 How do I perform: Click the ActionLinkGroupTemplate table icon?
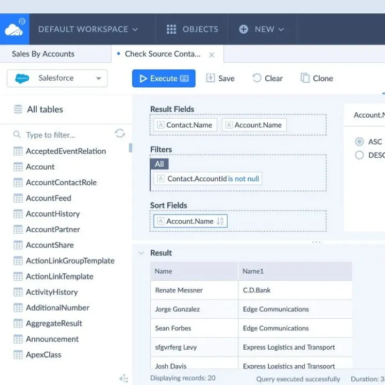[18, 261]
